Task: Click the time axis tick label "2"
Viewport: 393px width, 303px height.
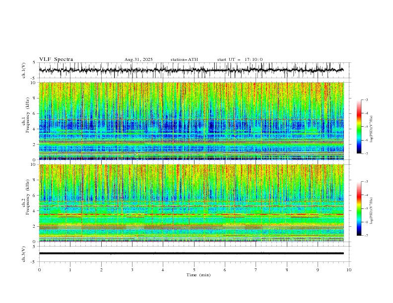Action: [101, 270]
